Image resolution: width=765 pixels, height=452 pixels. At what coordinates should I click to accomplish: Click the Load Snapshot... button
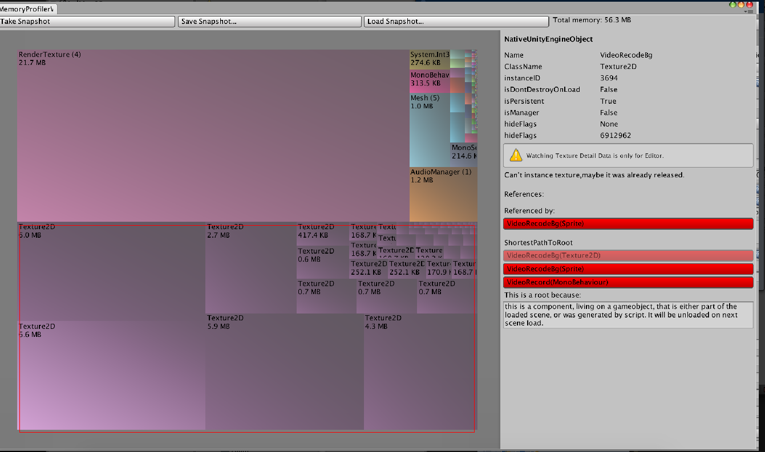click(x=456, y=22)
